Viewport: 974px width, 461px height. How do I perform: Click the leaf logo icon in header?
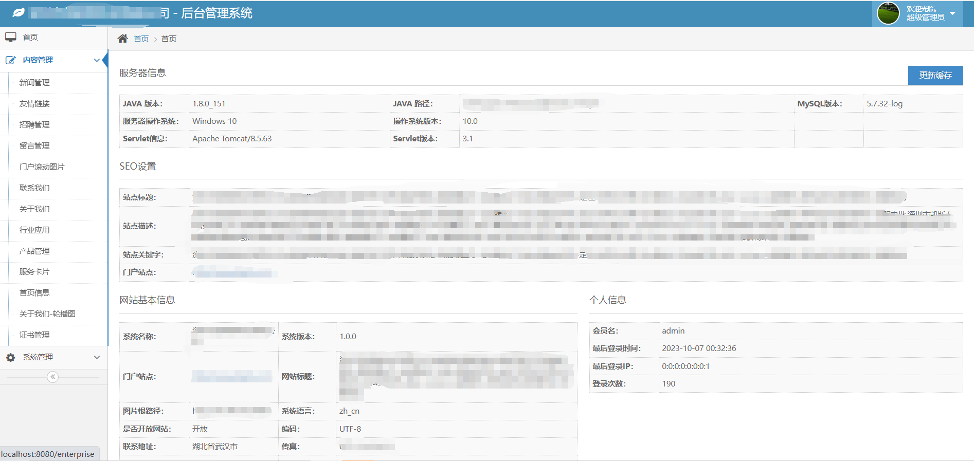click(19, 13)
